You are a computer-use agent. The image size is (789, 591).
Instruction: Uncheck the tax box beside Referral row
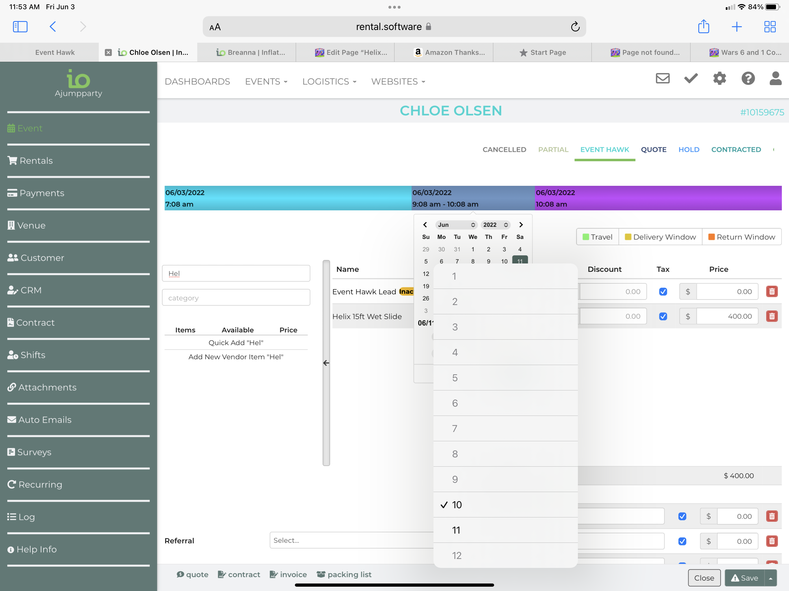pyautogui.click(x=682, y=541)
